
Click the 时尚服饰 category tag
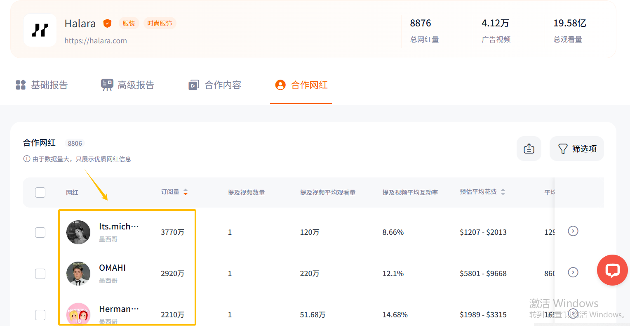click(160, 24)
